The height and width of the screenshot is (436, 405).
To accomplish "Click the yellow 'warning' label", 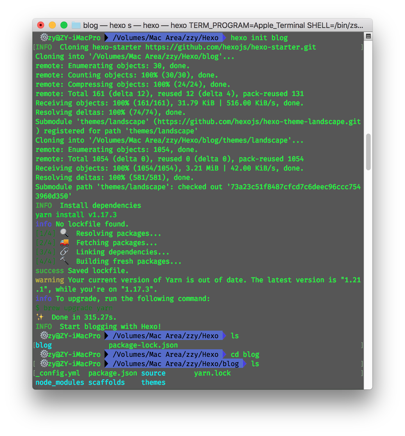I will coord(50,280).
